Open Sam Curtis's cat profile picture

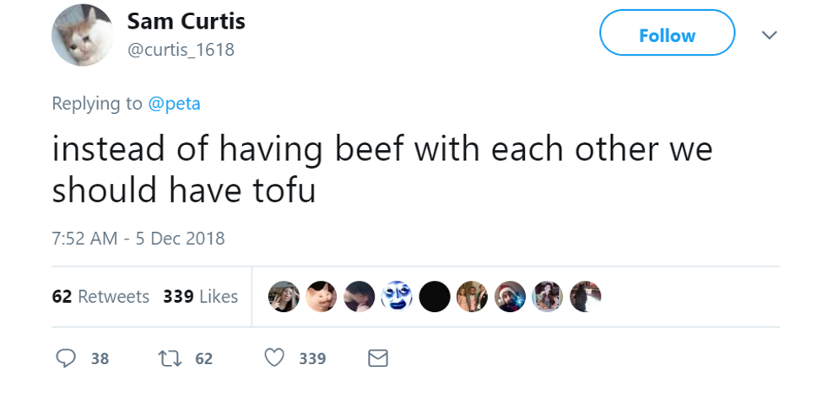pos(82,35)
